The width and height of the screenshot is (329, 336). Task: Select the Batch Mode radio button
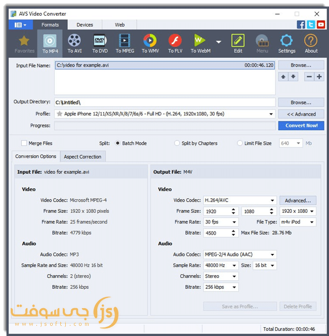pos(117,143)
